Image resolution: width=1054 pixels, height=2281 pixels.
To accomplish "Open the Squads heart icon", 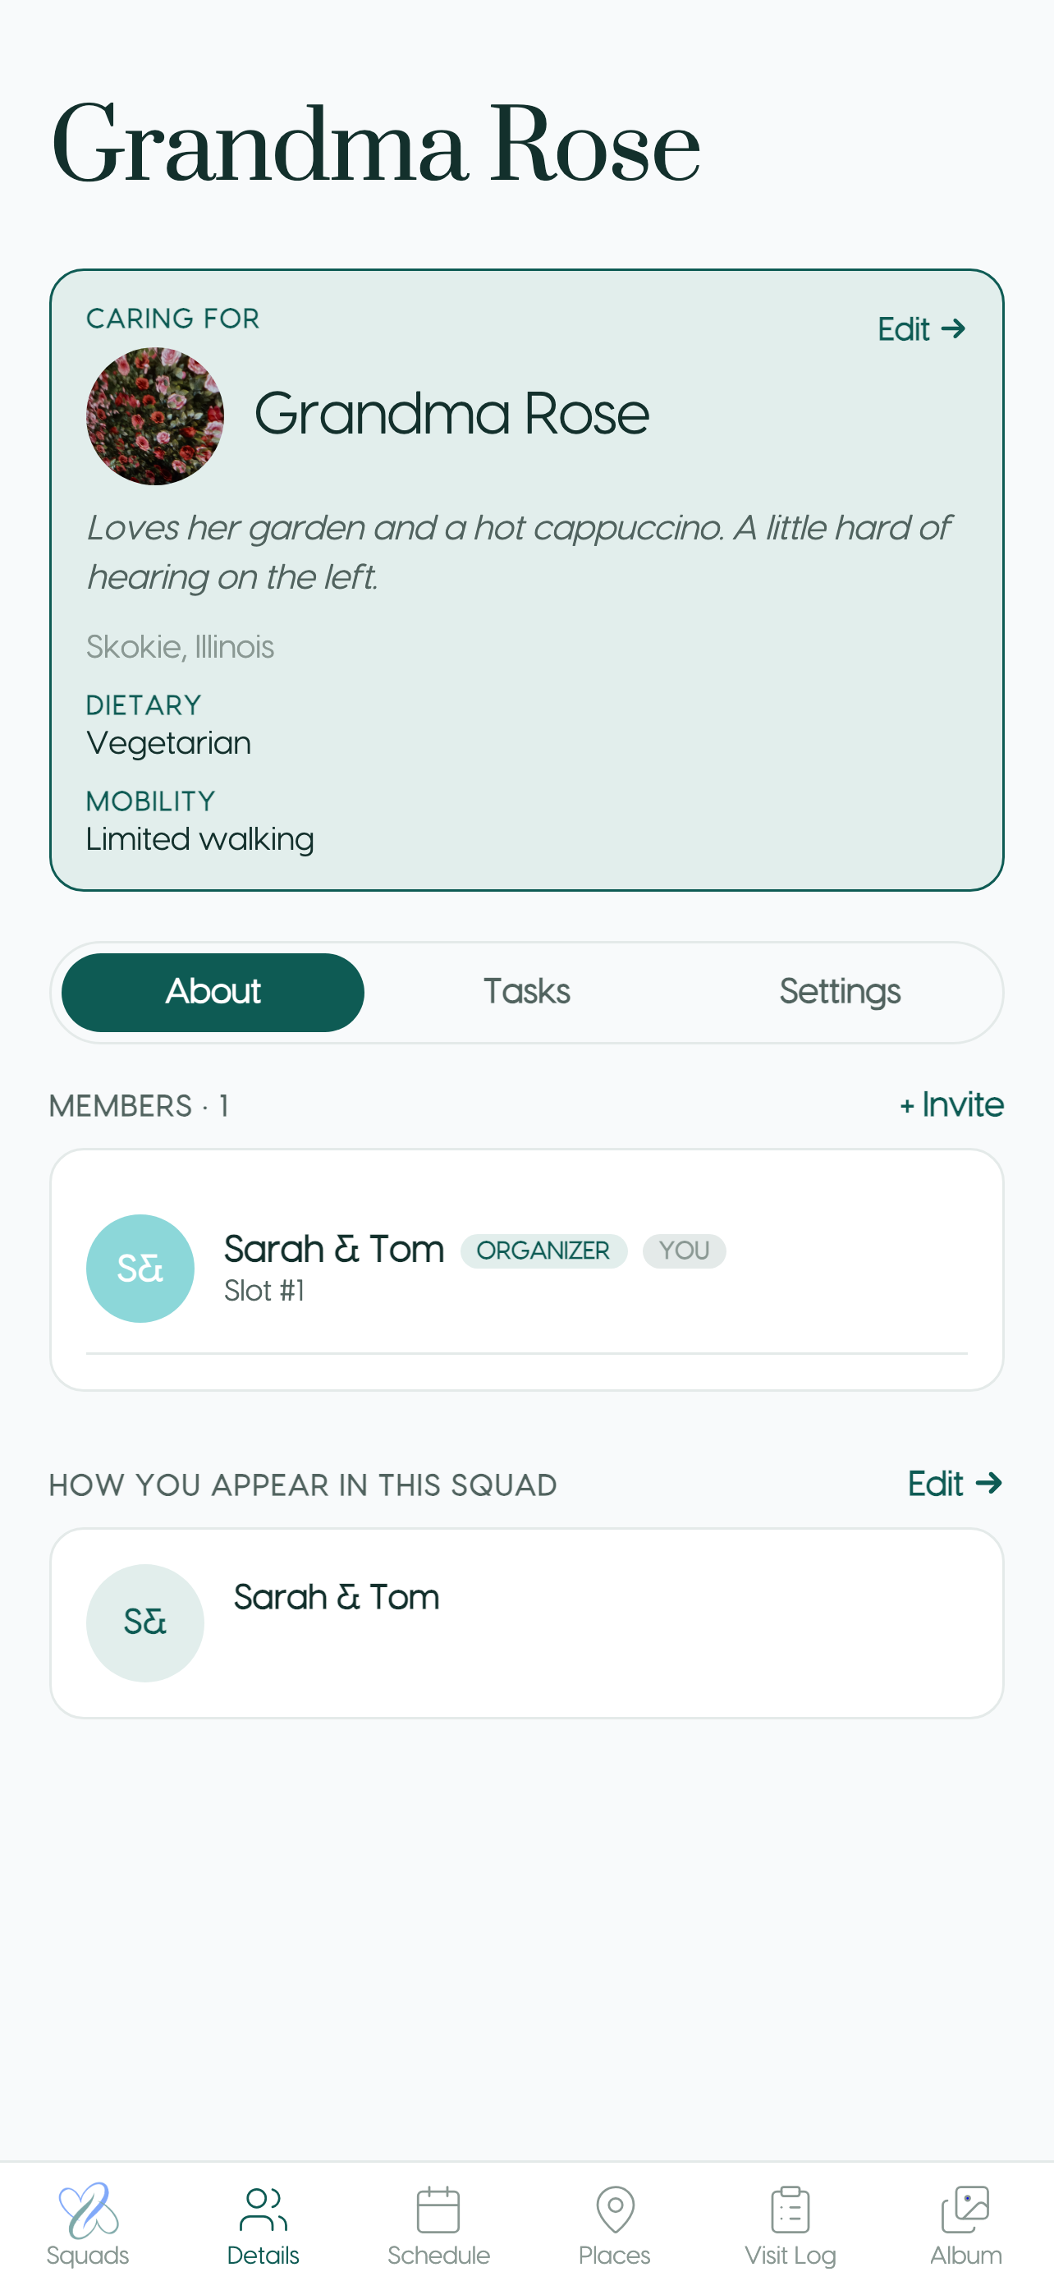I will pyautogui.click(x=88, y=2210).
